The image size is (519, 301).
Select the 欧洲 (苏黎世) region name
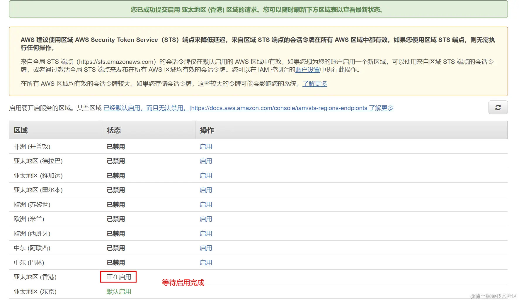tap(32, 205)
